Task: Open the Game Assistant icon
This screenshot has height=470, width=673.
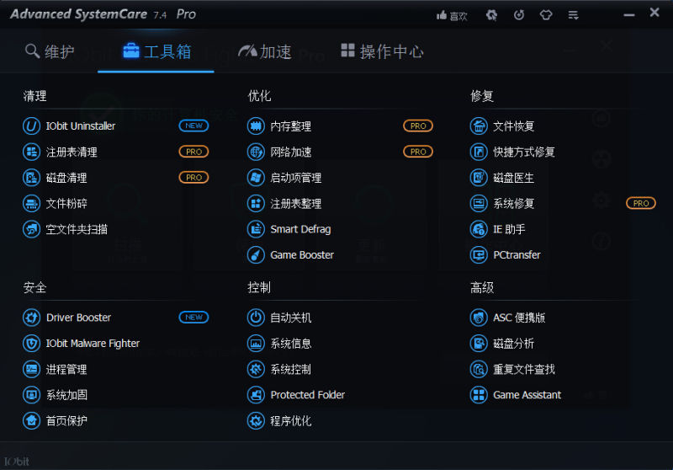Action: click(x=479, y=395)
